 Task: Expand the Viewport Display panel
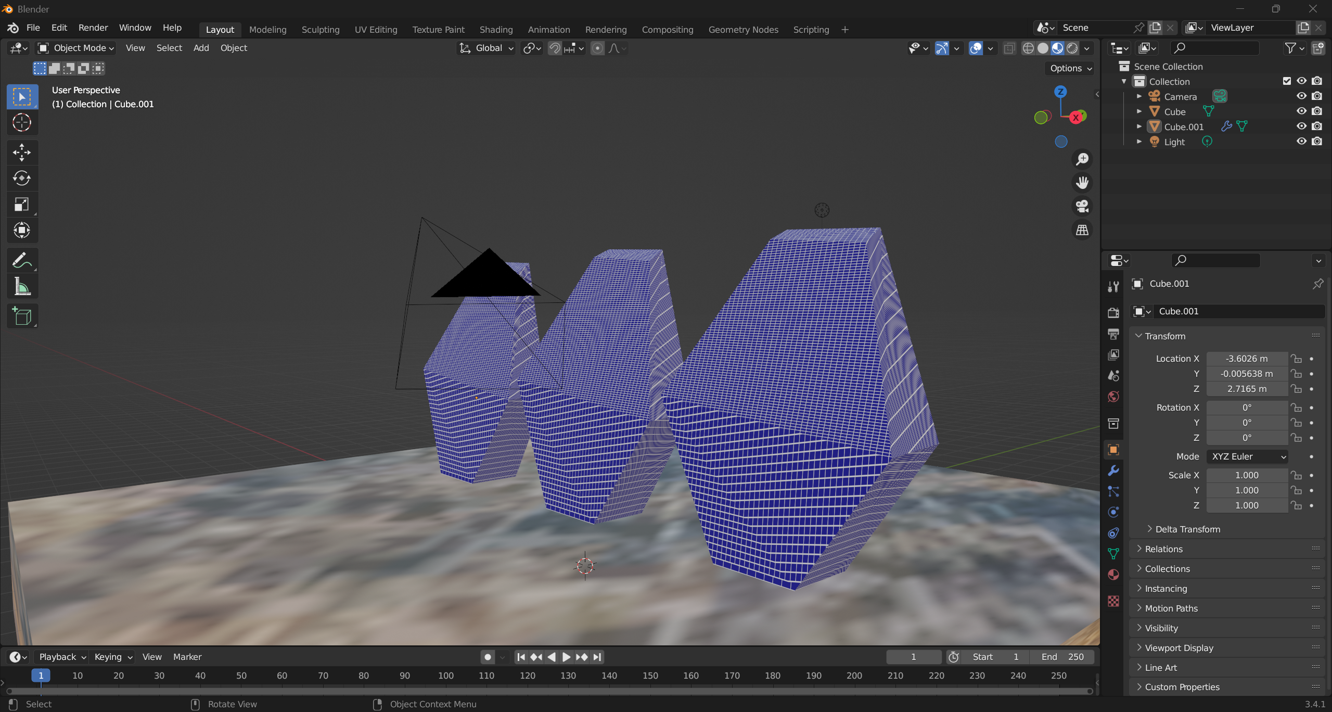(x=1179, y=648)
